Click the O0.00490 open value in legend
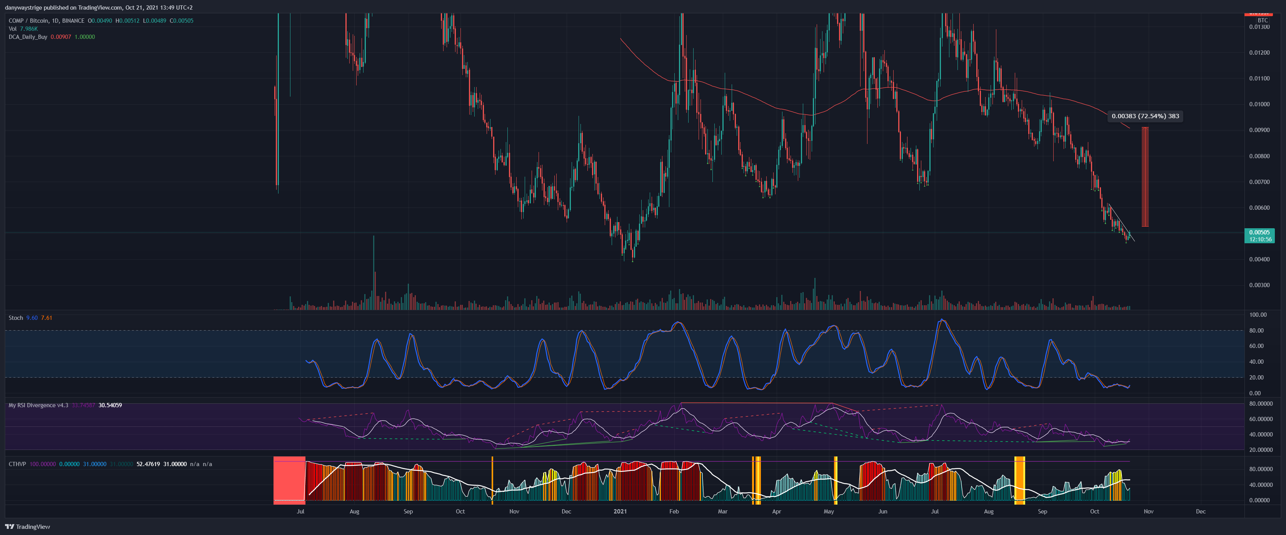Viewport: 1286px width, 535px height. [x=100, y=20]
